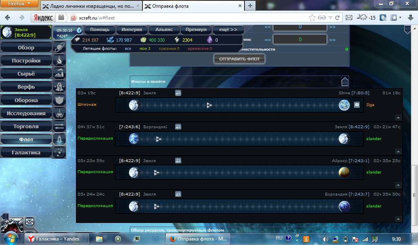Click the home icon in Флоты в полёте header
The image size is (418, 245).
click(345, 81)
